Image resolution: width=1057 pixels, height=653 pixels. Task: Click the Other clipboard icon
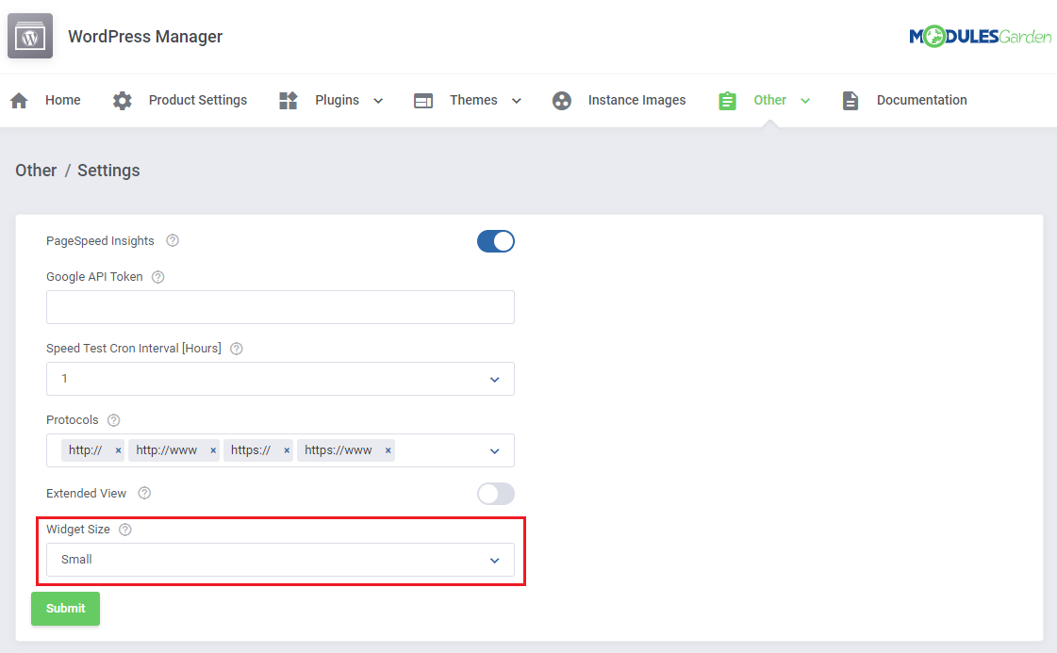[727, 101]
